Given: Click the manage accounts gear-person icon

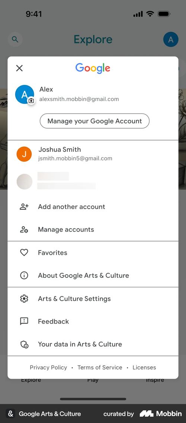Looking at the screenshot, I should coord(24,230).
